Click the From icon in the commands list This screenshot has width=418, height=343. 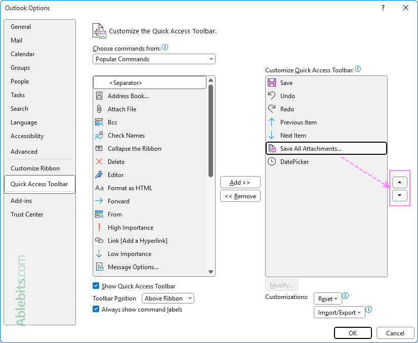pos(99,215)
